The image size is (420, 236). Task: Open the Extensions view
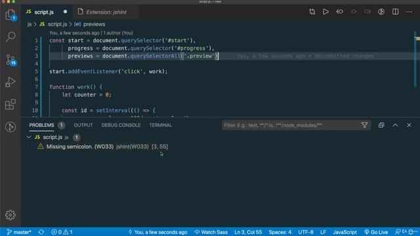(x=10, y=104)
